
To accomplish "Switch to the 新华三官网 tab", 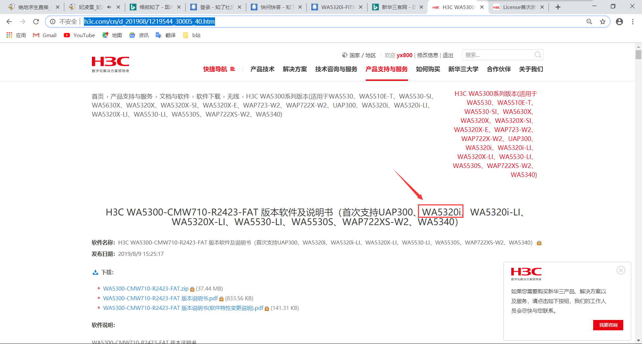I will coord(398,7).
